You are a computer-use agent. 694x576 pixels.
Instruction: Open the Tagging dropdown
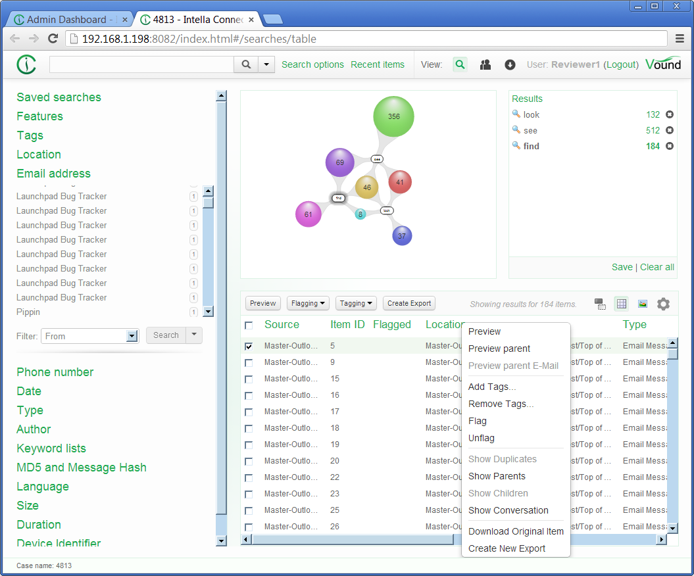[x=356, y=303]
